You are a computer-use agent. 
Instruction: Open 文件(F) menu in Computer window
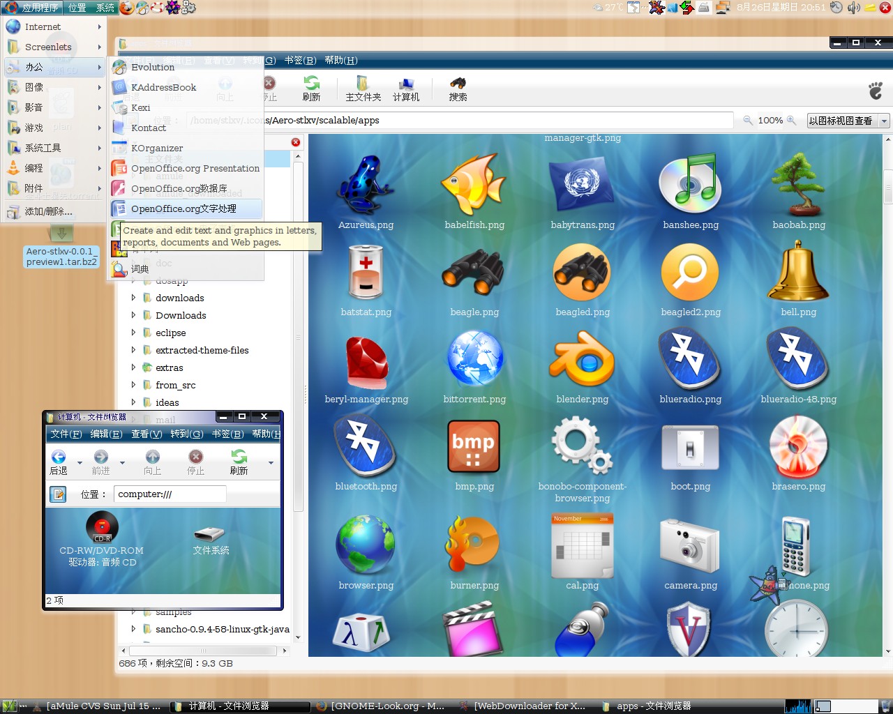click(x=66, y=434)
